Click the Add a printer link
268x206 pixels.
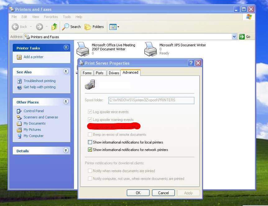tap(33, 57)
